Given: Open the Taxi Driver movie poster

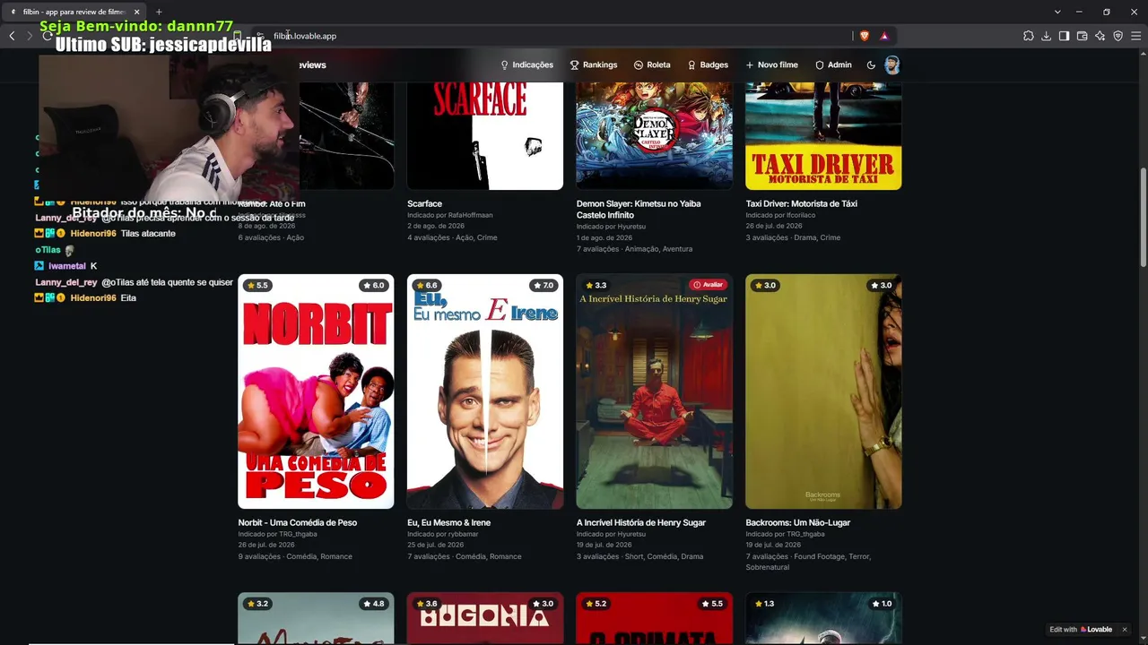Looking at the screenshot, I should coord(823,135).
